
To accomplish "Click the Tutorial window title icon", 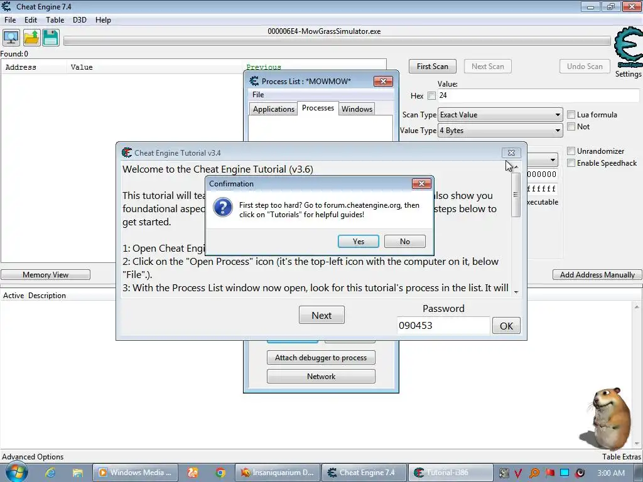I will [127, 153].
